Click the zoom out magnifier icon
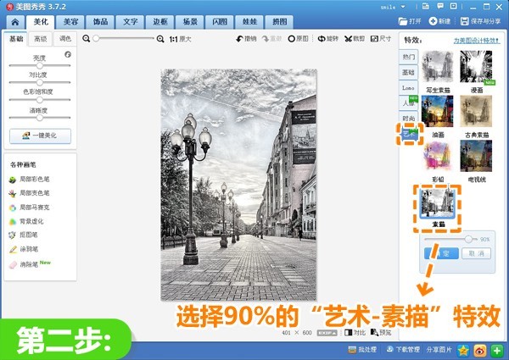The image size is (509, 360). 86,39
